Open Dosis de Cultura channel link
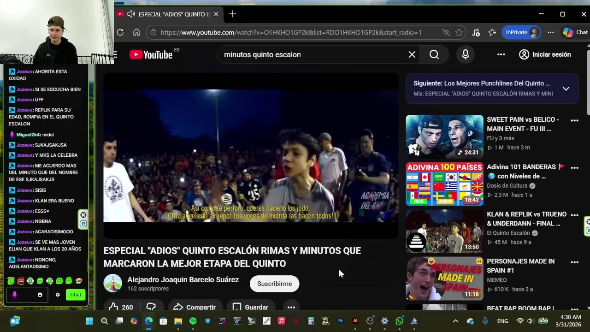Viewport: 590px width, 332px height. coord(507,186)
